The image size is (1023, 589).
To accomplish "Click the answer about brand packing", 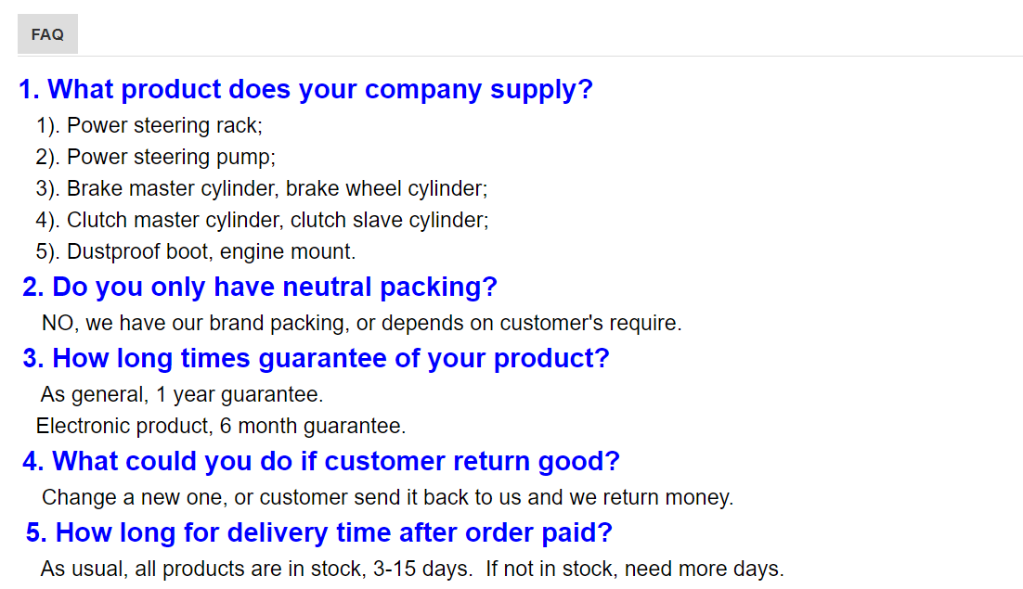I will (x=361, y=323).
